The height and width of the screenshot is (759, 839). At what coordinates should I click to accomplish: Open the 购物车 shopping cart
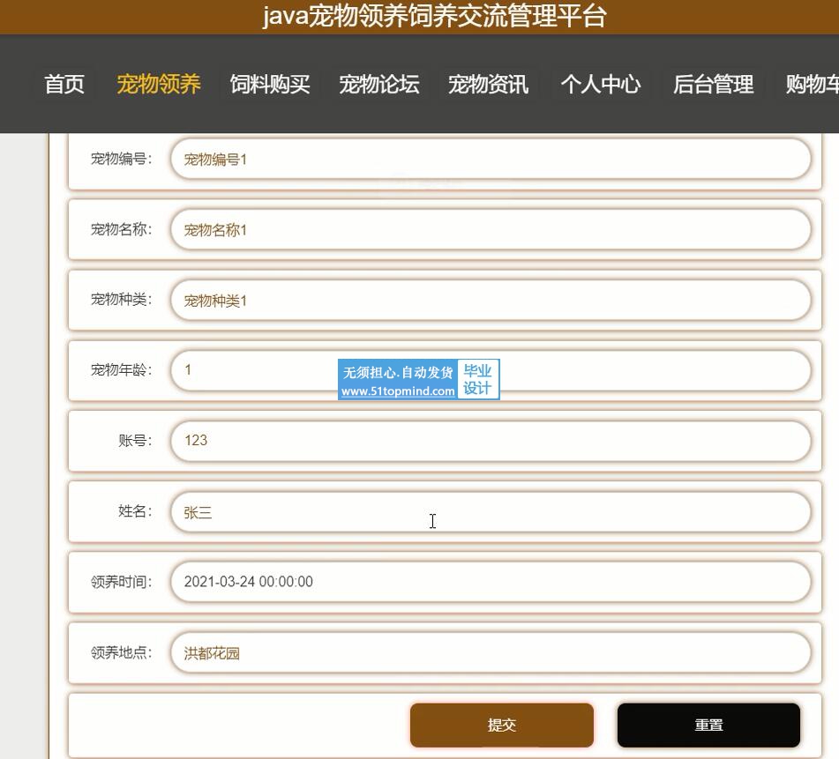click(x=813, y=85)
